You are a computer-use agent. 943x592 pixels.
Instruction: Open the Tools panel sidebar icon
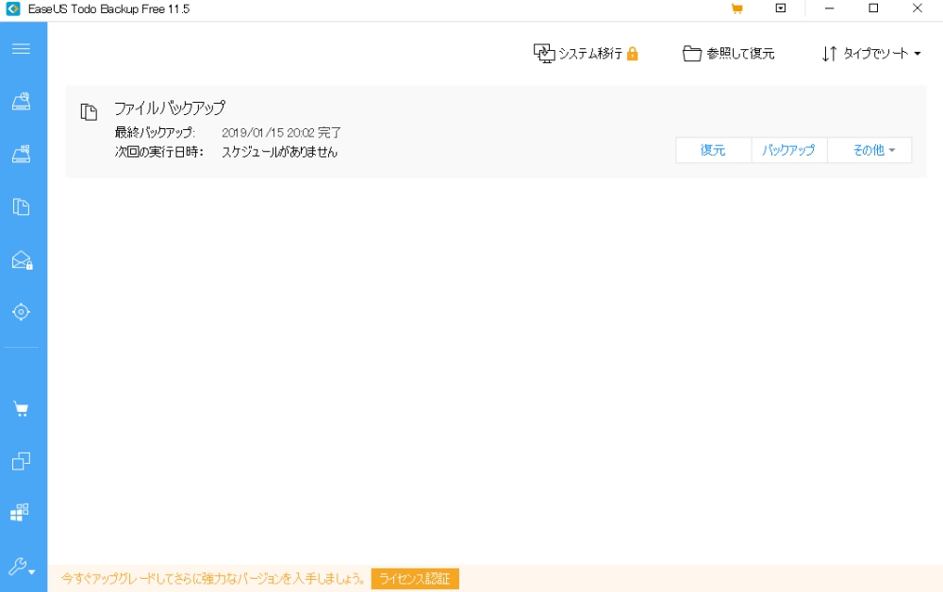click(x=24, y=512)
